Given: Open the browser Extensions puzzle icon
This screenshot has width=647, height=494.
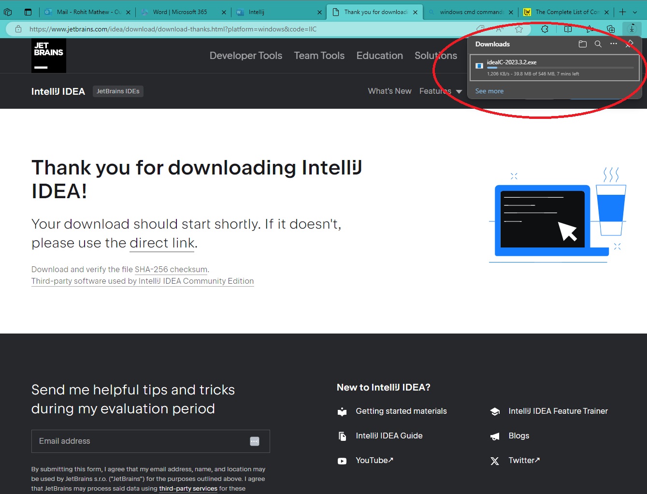Looking at the screenshot, I should pos(545,29).
